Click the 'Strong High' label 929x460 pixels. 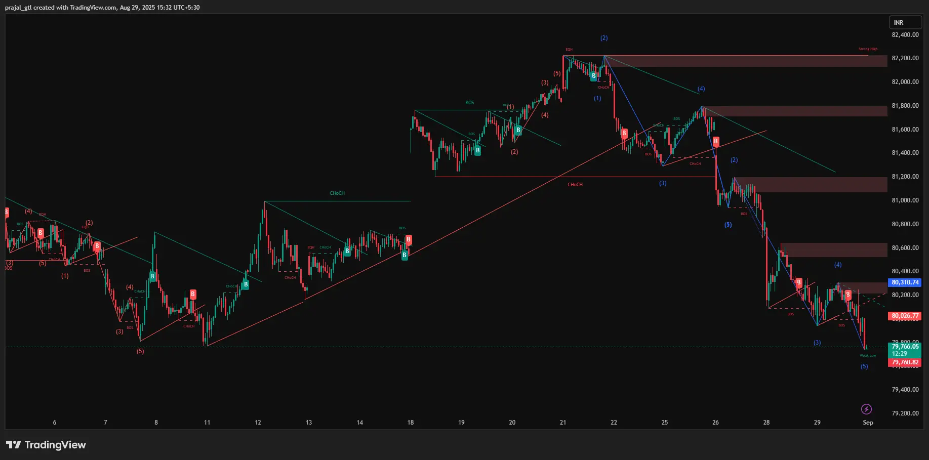pyautogui.click(x=868, y=49)
